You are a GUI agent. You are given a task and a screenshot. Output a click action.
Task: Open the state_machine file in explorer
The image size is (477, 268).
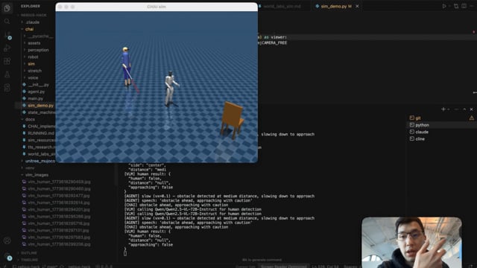[42, 112]
